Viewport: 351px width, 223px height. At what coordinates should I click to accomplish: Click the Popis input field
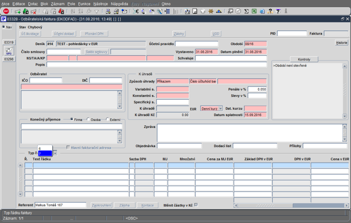[157, 65]
